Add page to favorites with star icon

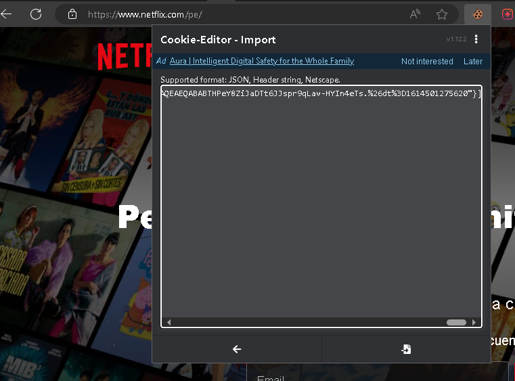click(442, 14)
